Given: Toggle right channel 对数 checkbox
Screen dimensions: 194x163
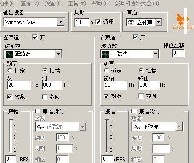Looking at the screenshot, I should coord(106,96).
